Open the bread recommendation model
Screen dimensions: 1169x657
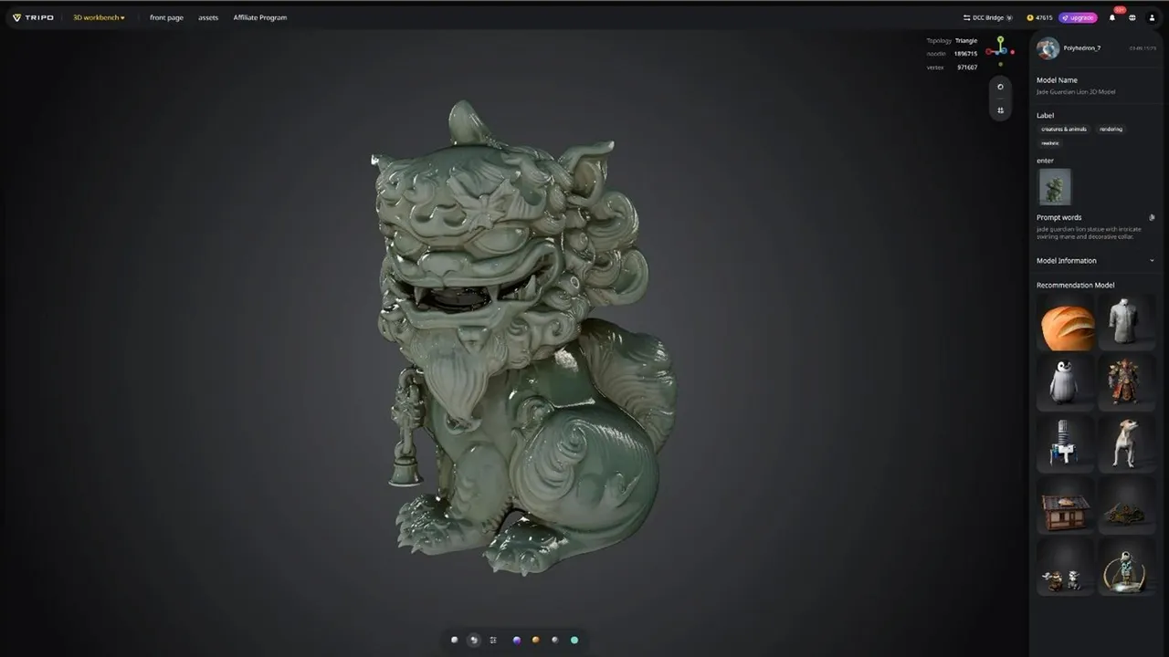coord(1066,322)
